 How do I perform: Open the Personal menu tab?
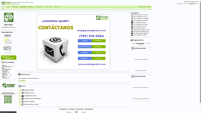click(x=23, y=7)
